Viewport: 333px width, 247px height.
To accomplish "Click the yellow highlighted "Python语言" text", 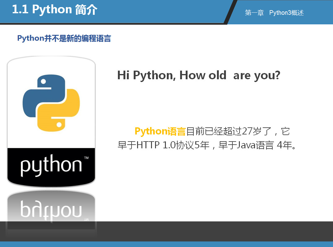I will pos(160,131).
